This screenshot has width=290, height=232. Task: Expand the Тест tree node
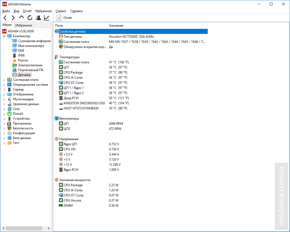click(x=4, y=143)
